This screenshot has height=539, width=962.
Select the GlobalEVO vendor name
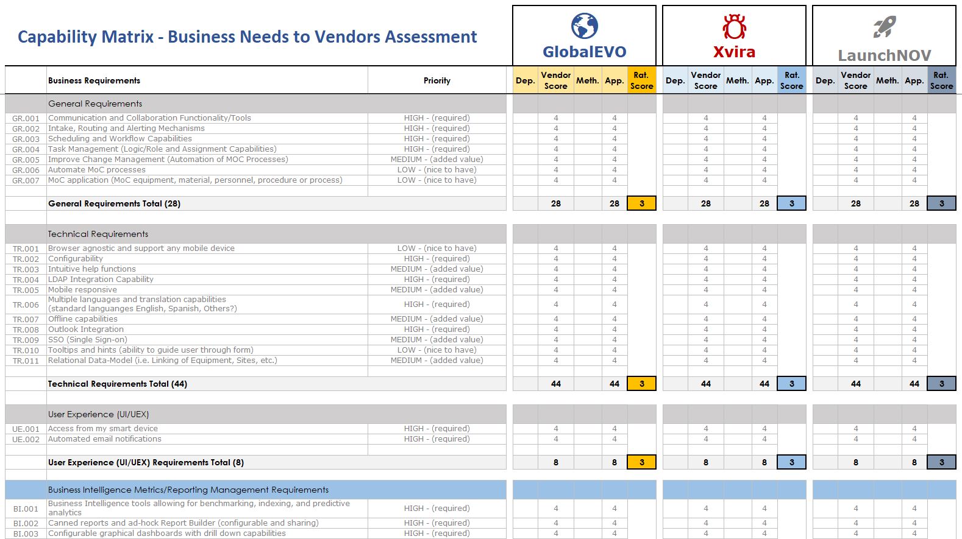point(584,52)
